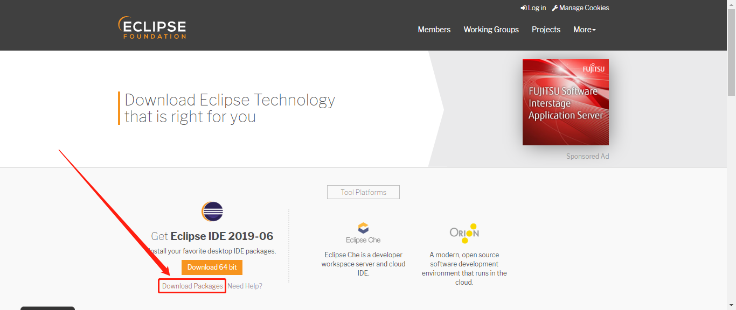736x310 pixels.
Task: Open the Log in link
Action: [533, 8]
